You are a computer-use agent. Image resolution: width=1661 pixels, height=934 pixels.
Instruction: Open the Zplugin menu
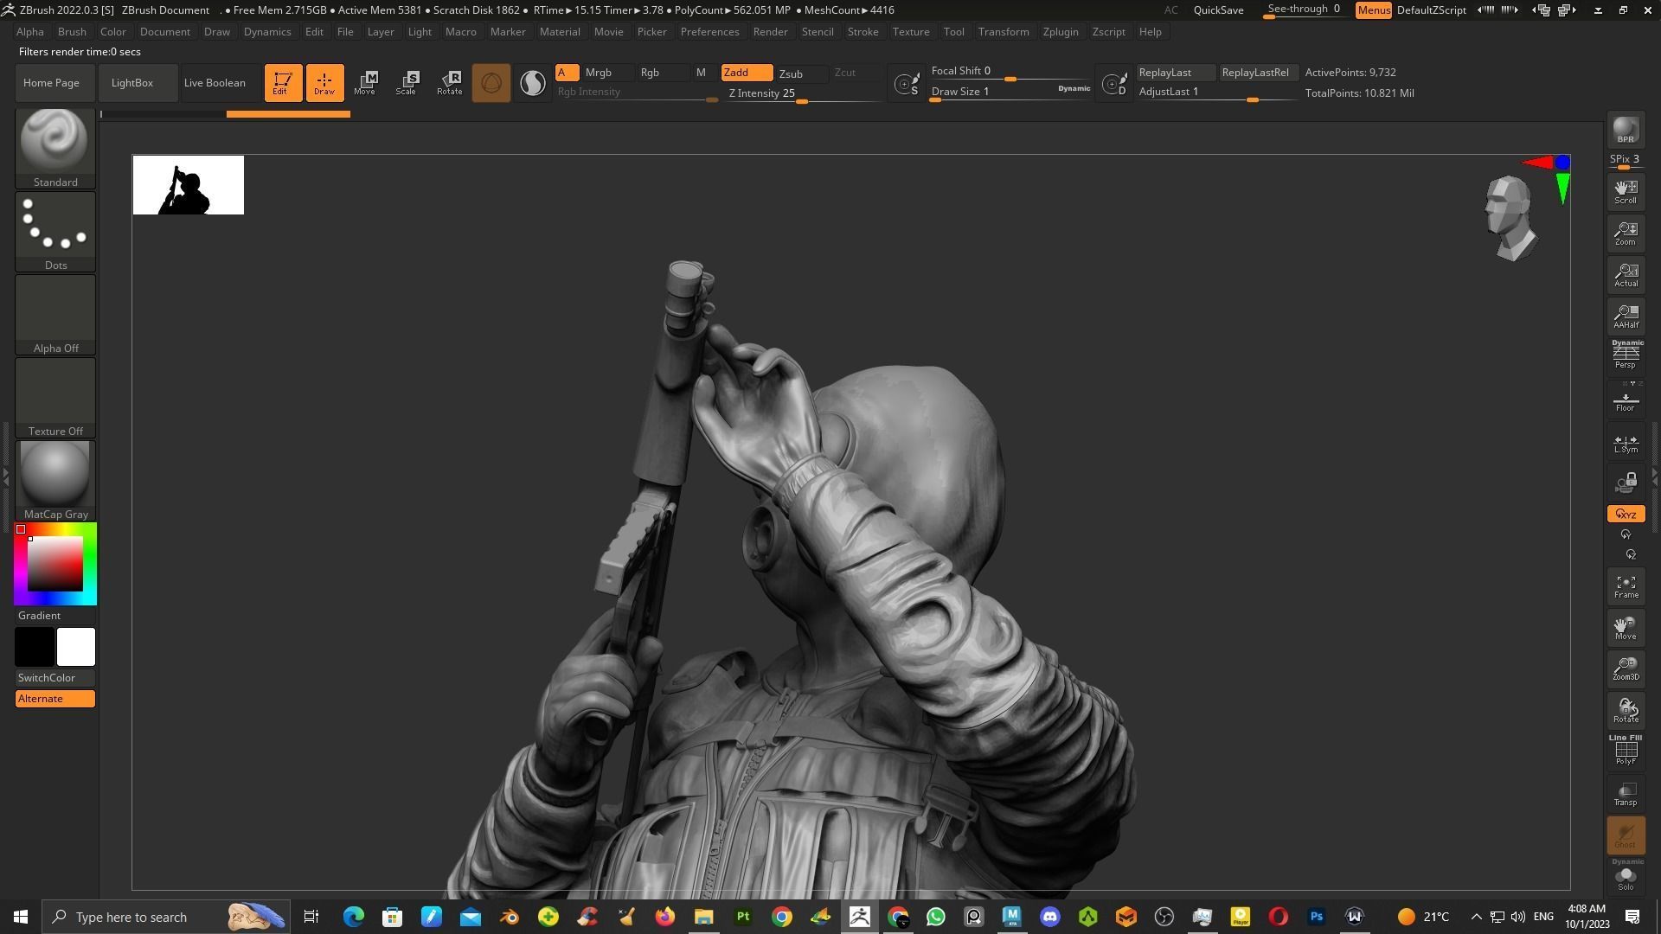click(x=1060, y=32)
